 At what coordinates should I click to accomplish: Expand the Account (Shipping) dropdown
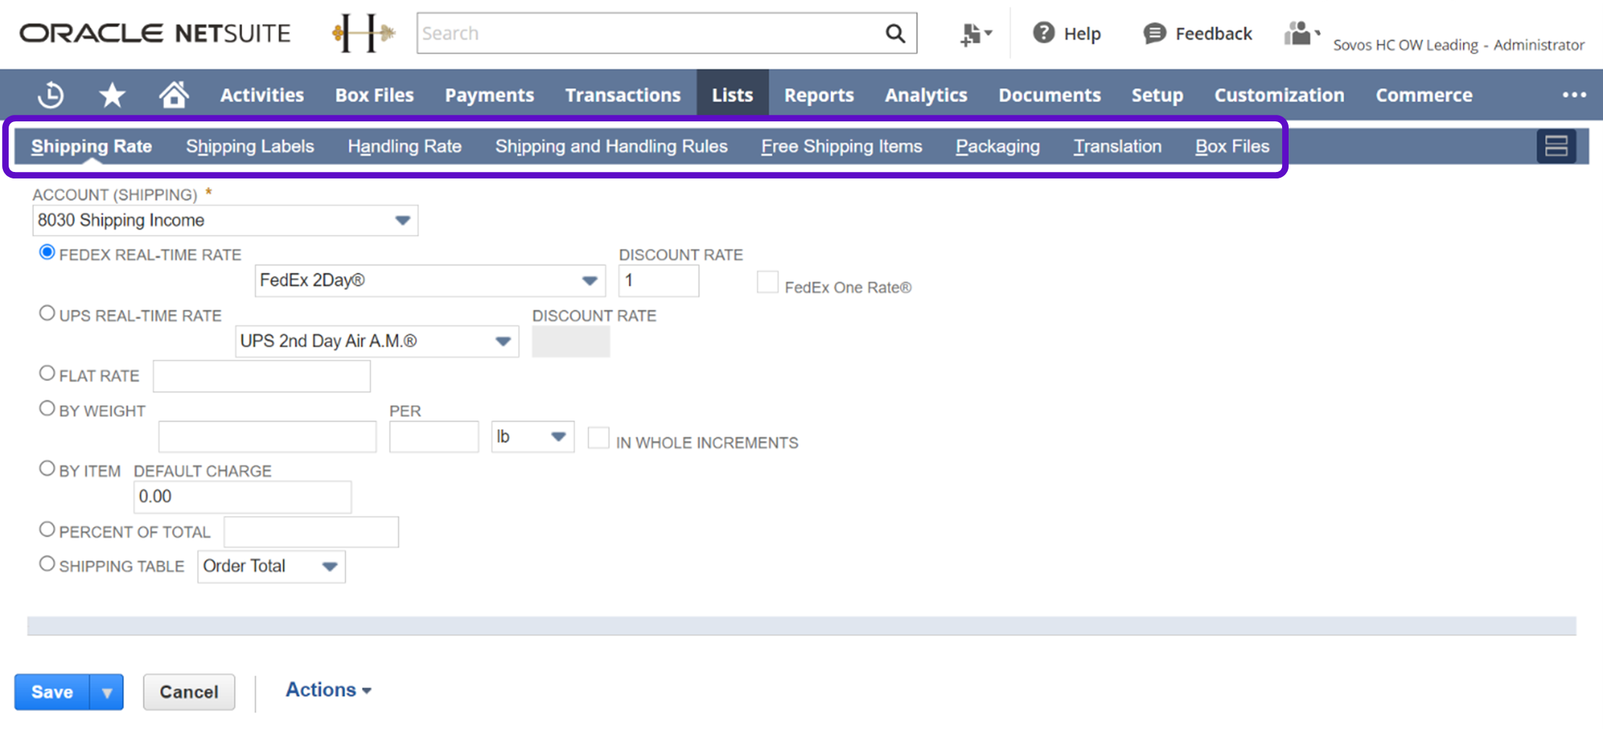tap(402, 220)
